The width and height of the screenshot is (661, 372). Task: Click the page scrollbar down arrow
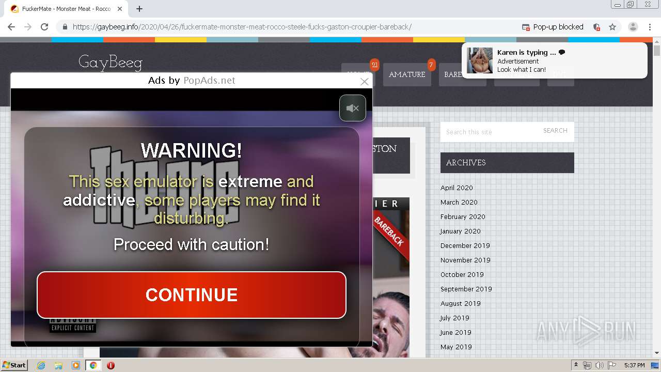(657, 353)
